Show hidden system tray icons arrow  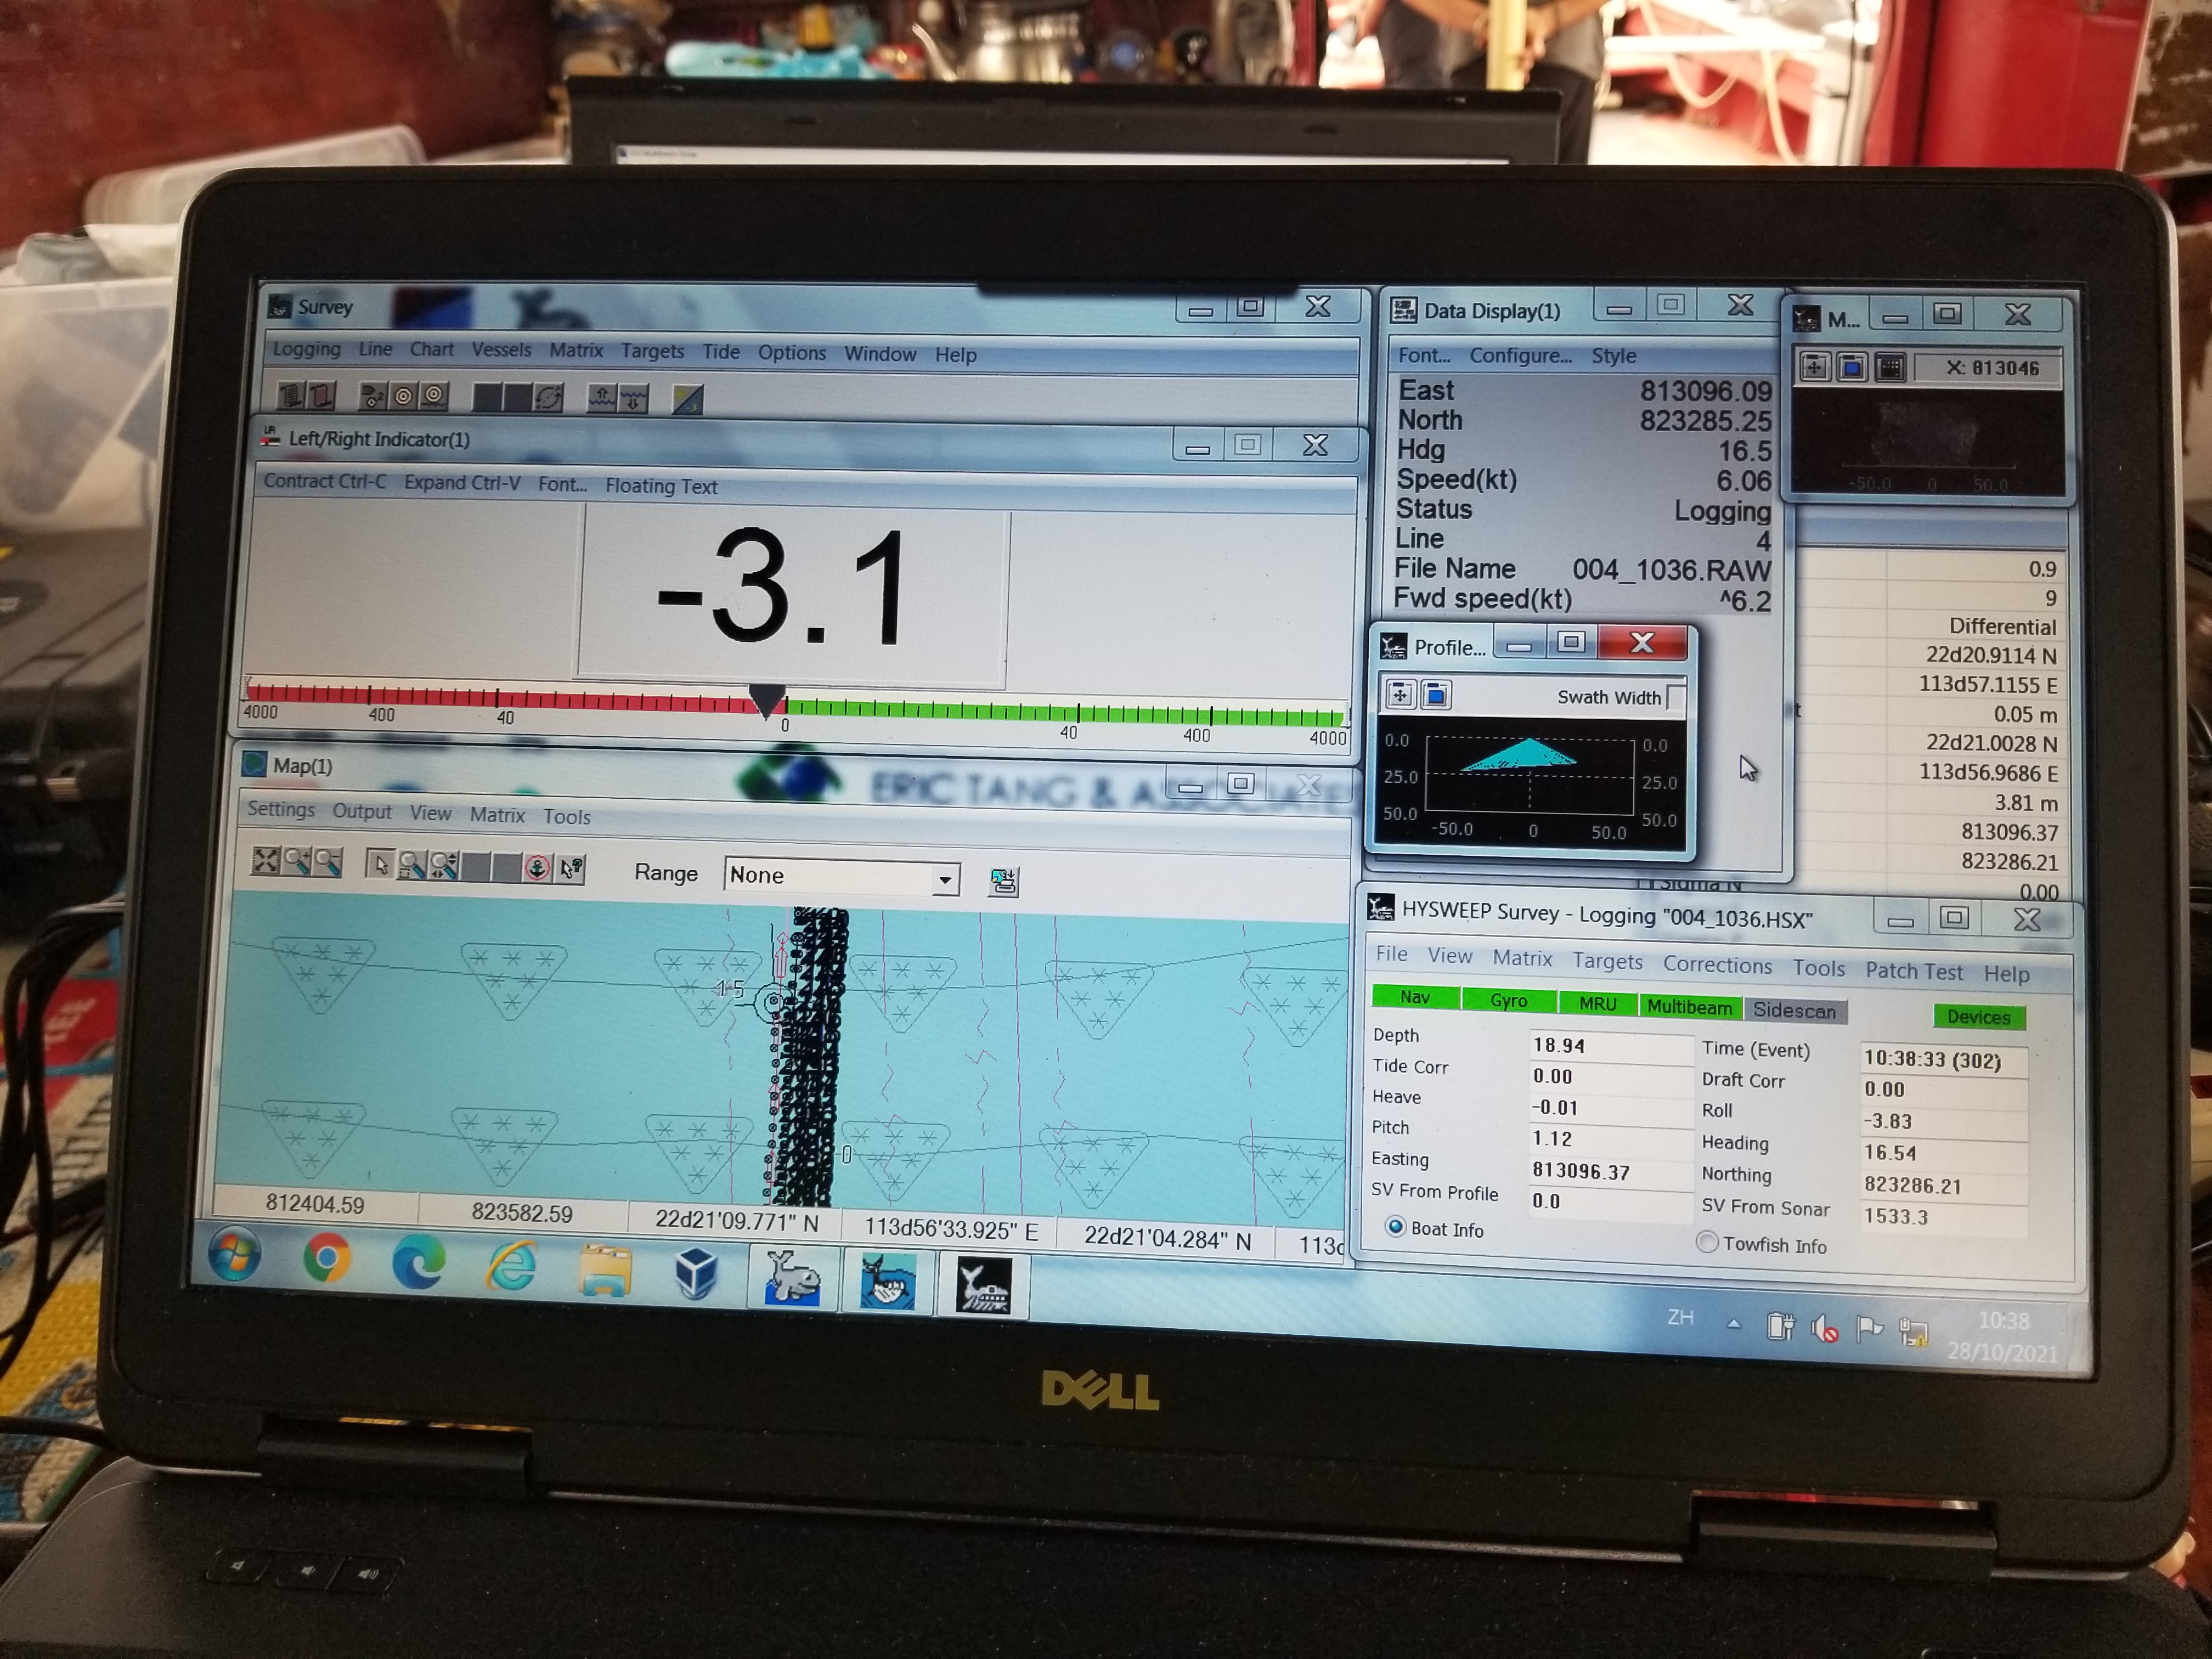tap(1734, 1324)
